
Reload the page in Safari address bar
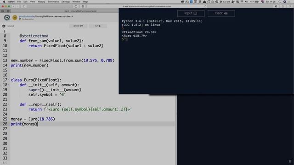(205, 6)
